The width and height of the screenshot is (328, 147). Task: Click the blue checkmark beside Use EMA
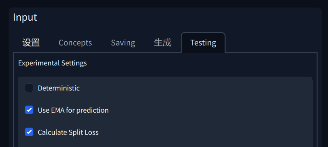click(29, 110)
